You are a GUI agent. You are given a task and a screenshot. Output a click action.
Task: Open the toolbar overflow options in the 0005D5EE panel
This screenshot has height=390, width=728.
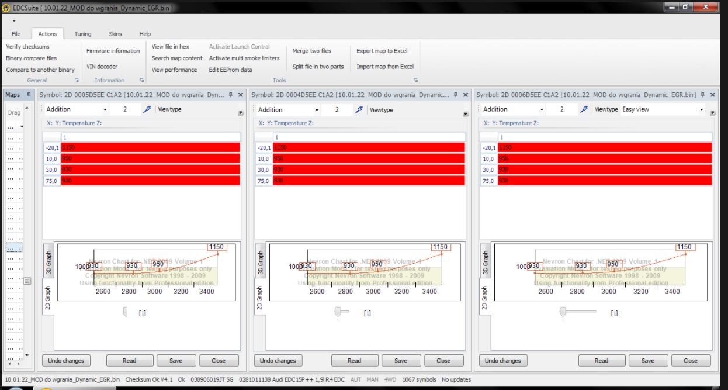pyautogui.click(x=241, y=113)
